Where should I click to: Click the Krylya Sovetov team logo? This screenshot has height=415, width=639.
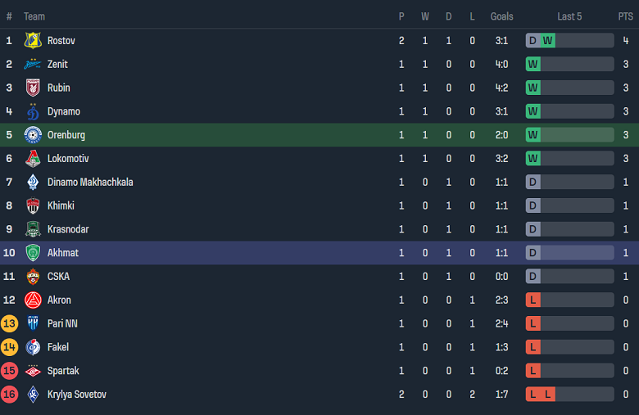[33, 395]
